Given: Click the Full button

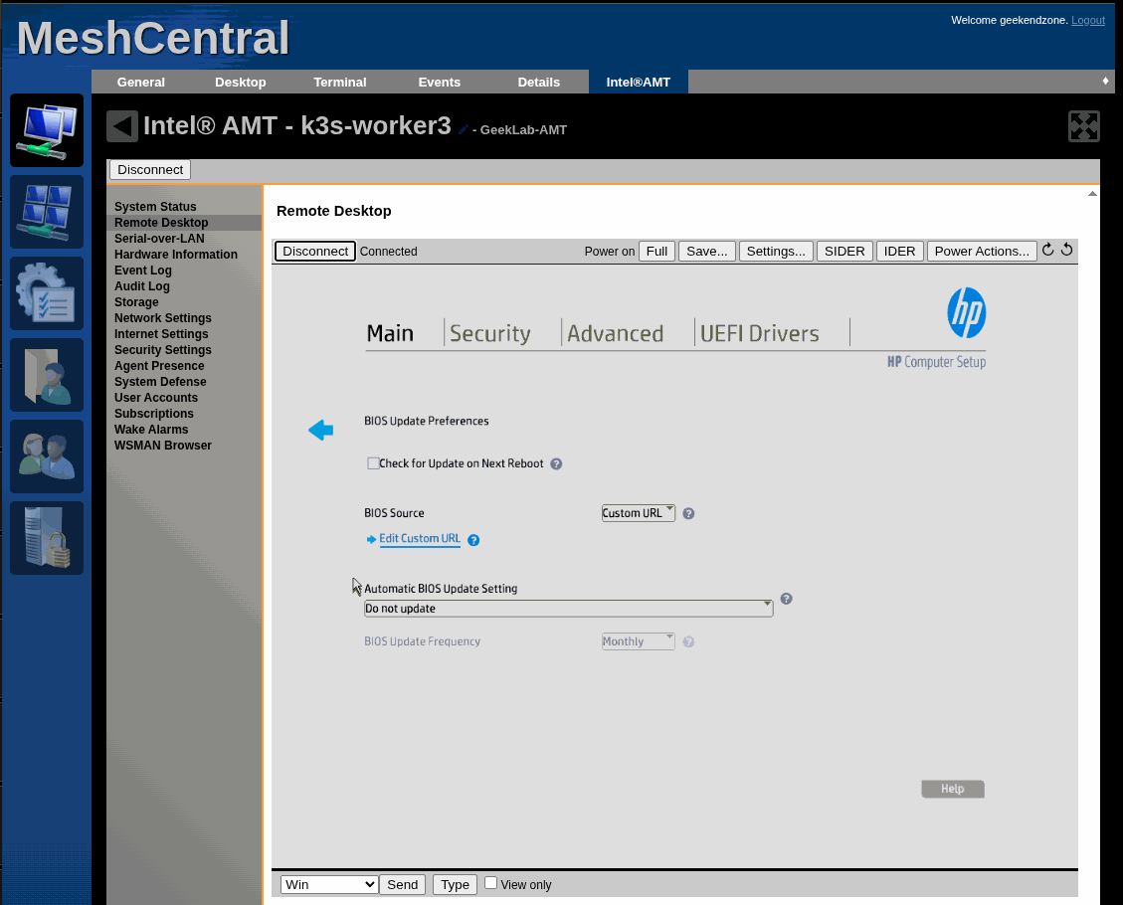Looking at the screenshot, I should (656, 252).
